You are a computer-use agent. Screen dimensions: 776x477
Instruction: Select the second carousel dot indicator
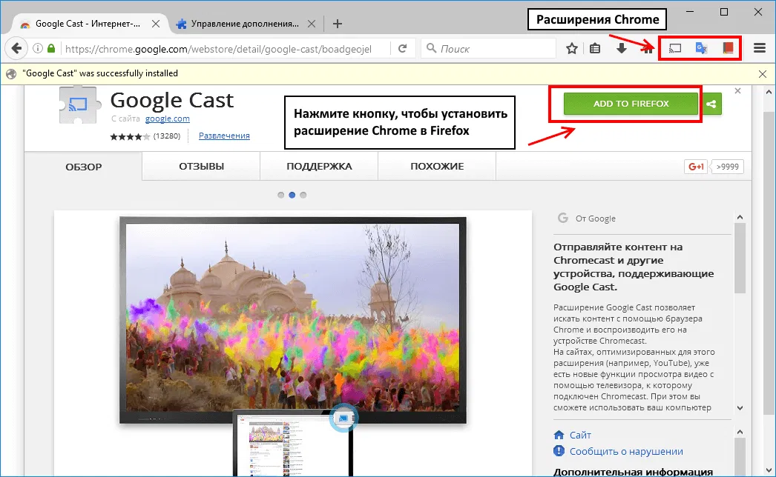point(292,195)
